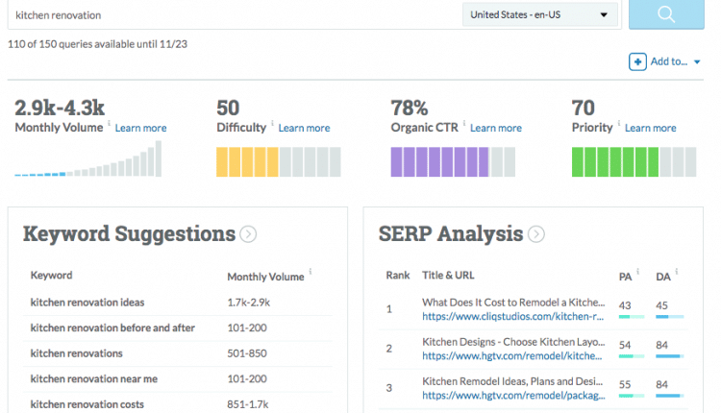The width and height of the screenshot is (721, 413).
Task: Click the purple Organic CTR score bar
Action: 453,161
